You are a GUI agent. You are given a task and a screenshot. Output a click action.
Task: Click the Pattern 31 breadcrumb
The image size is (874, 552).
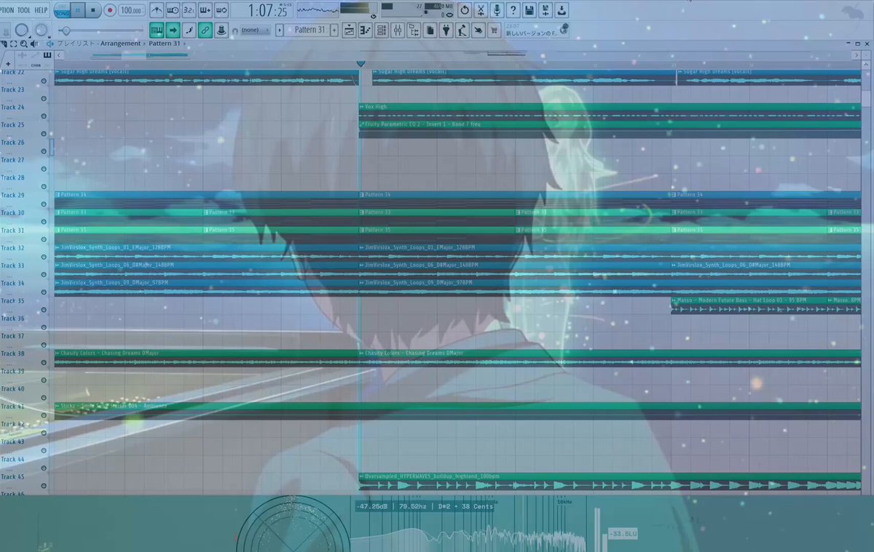[x=165, y=44]
